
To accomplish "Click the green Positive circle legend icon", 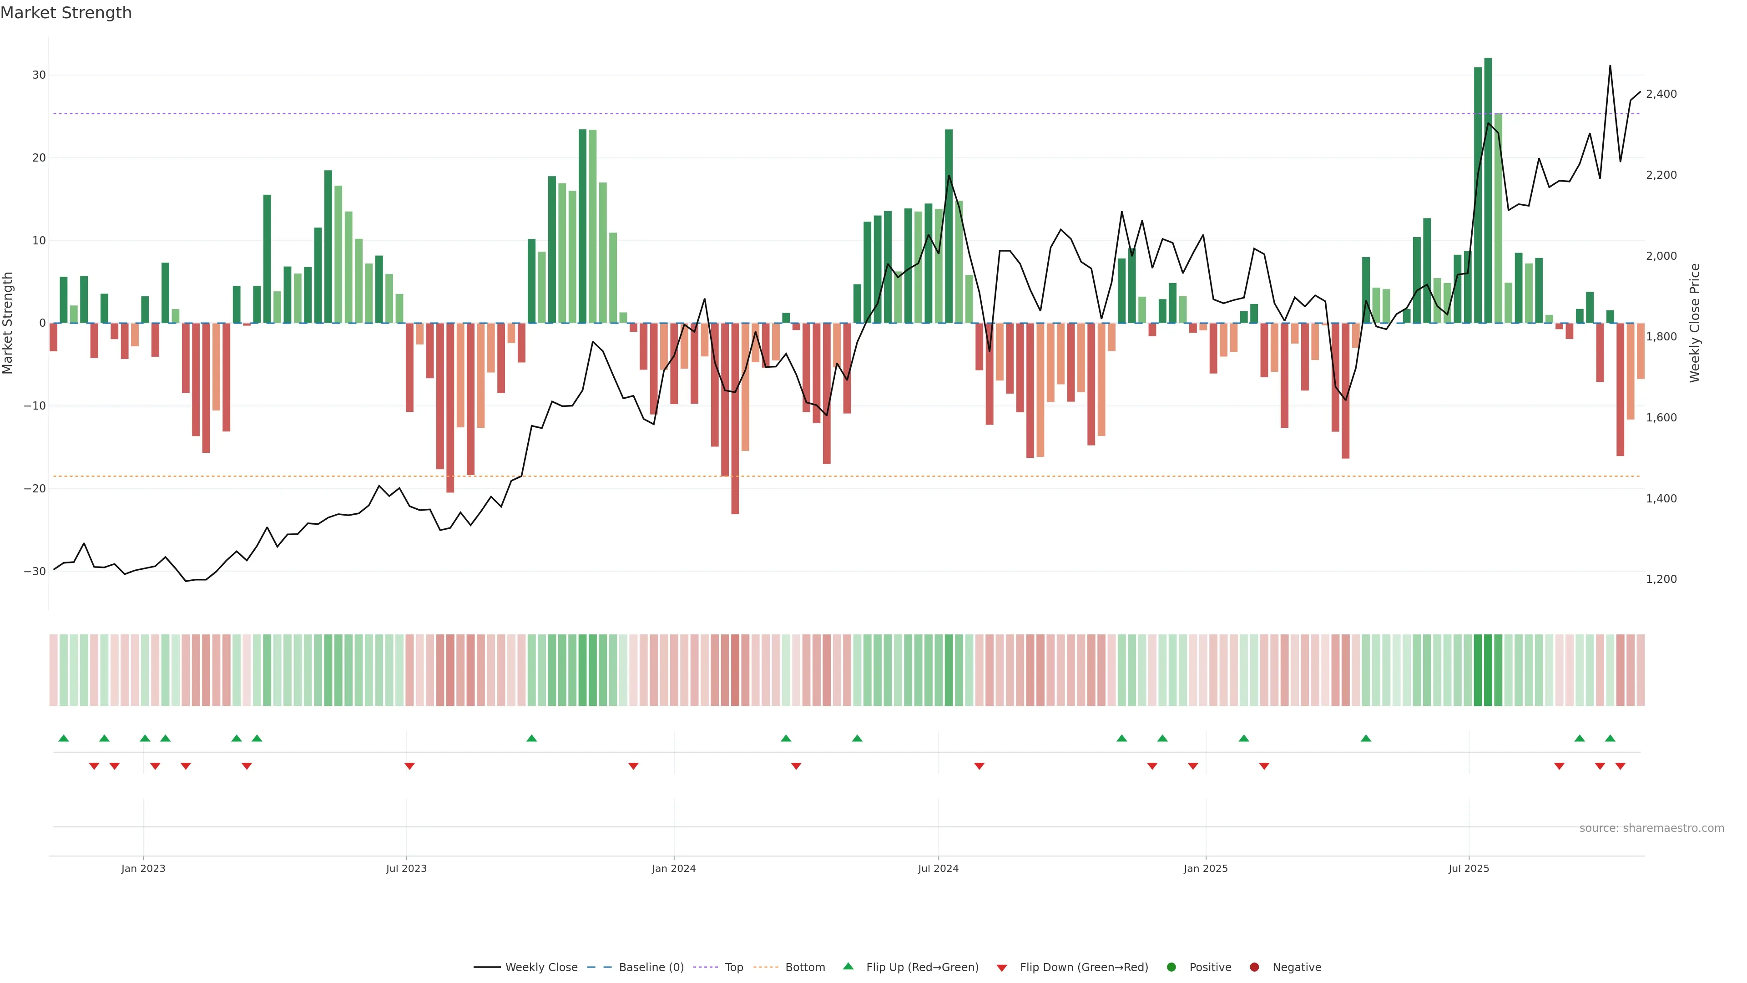I will (1171, 967).
